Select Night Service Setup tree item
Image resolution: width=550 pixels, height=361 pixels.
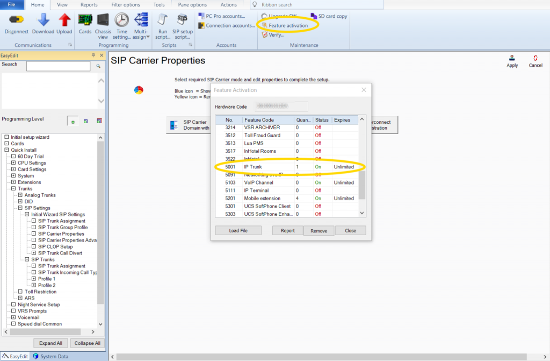[x=39, y=305]
